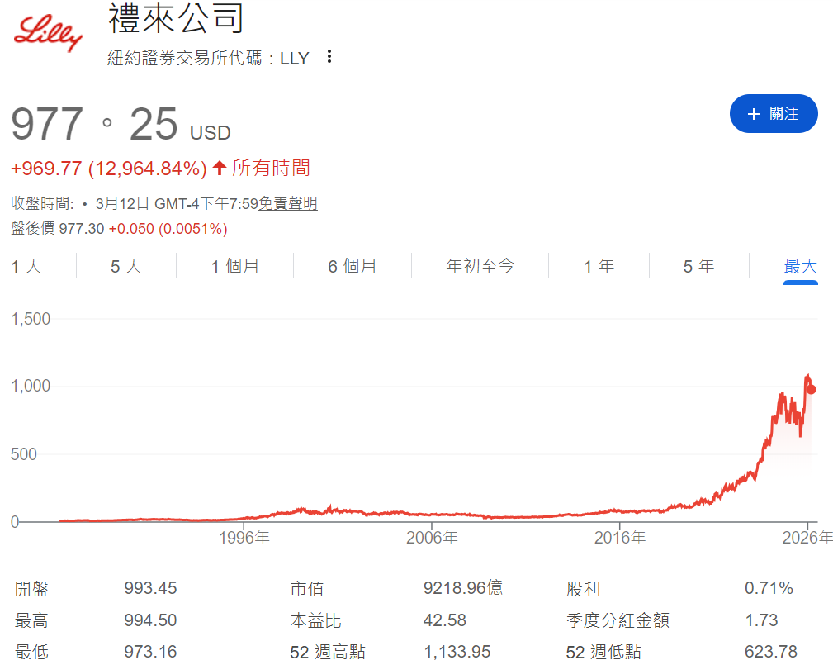Open the three-dot overflow menu beside LLY

pos(329,57)
